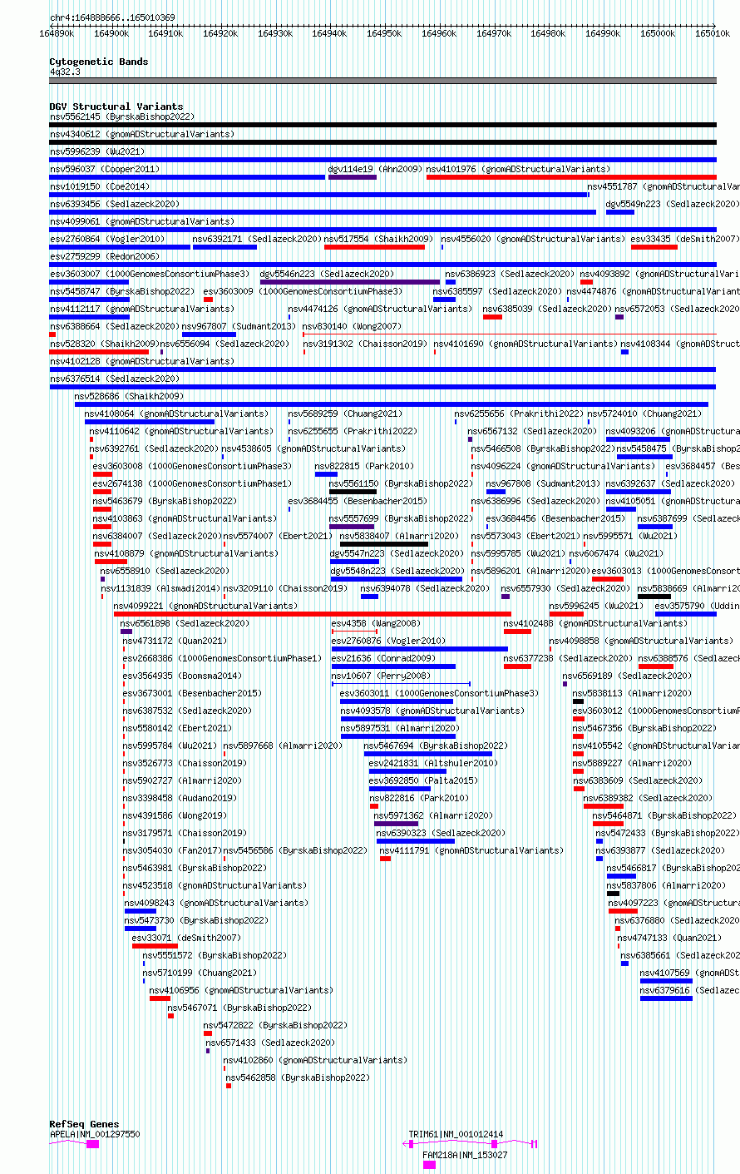Select nsv528320 (Shaikh2009) red bar
740x1174 pixels.
pyautogui.click(x=99, y=352)
